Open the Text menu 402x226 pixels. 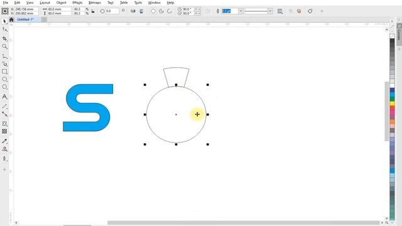tap(111, 3)
